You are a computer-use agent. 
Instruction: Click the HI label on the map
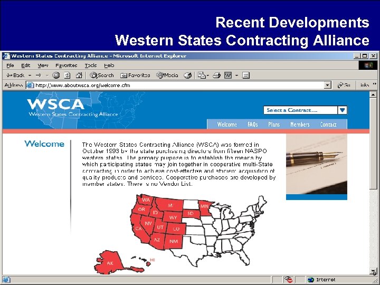tap(152, 260)
